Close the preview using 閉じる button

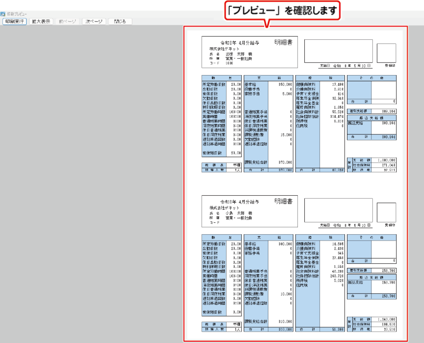[120, 22]
